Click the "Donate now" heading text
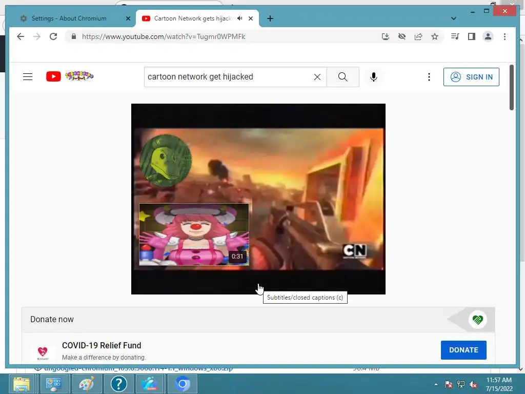The width and height of the screenshot is (525, 394). click(52, 319)
